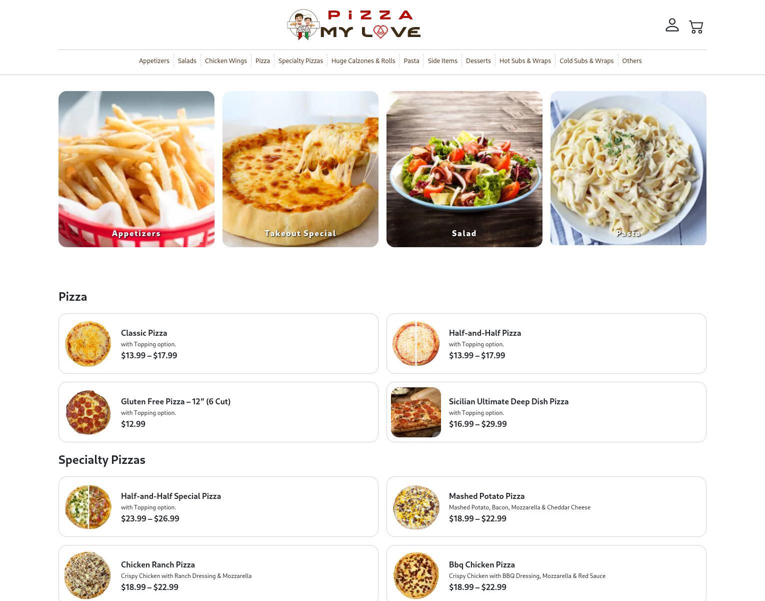The image size is (765, 601).
Task: Open the Half-and-Half Special Pizza item
Action: pyautogui.click(x=218, y=506)
